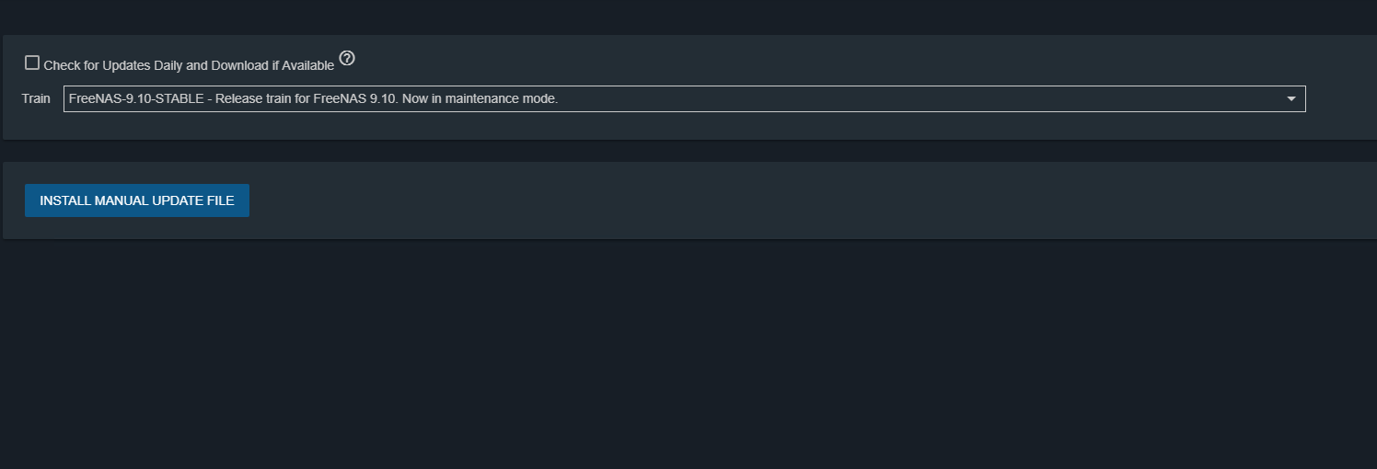This screenshot has width=1377, height=469.
Task: Click the caret at the Train field's end
Action: click(x=1290, y=98)
